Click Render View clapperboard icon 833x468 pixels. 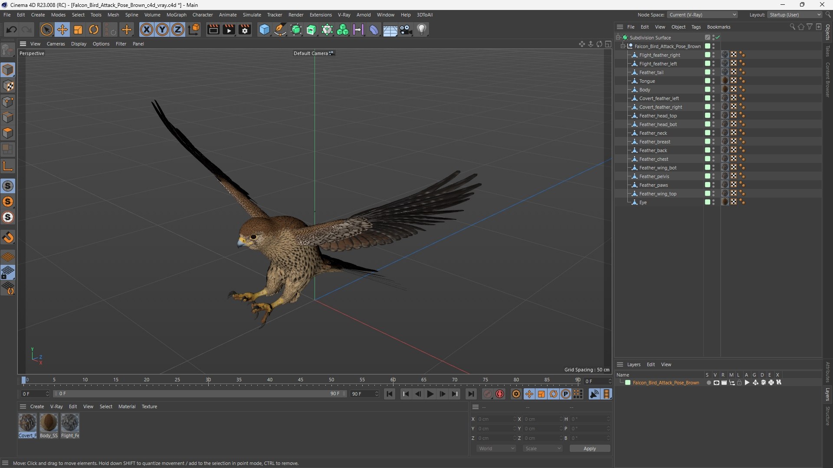tap(213, 29)
